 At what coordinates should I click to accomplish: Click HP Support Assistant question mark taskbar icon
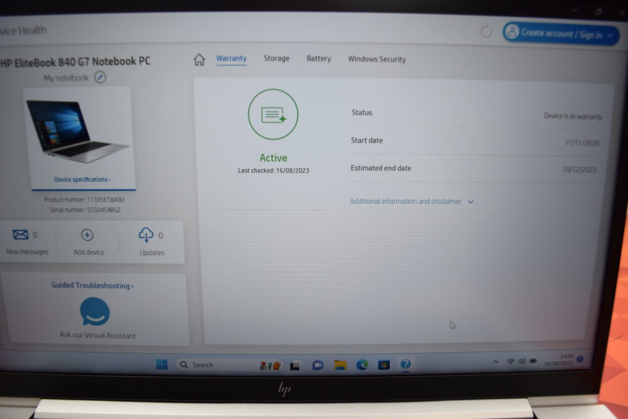[405, 364]
